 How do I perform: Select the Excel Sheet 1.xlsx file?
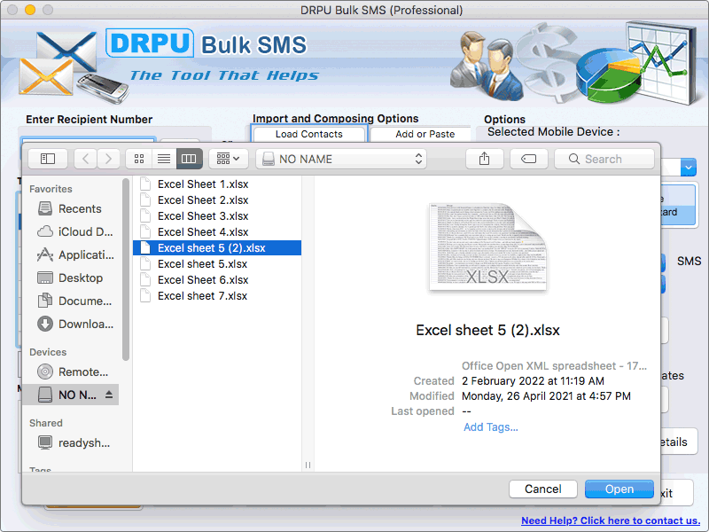(x=201, y=184)
